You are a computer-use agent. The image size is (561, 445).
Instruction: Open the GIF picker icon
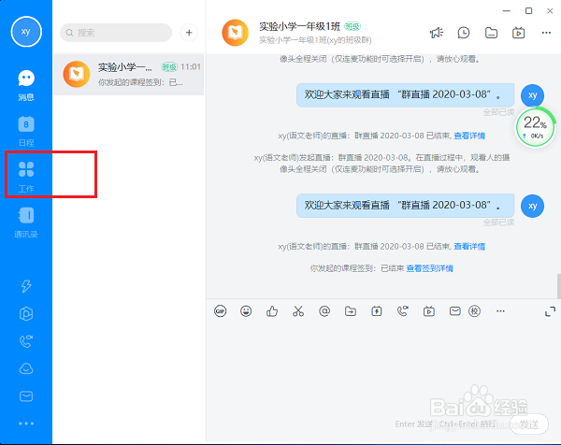(221, 311)
